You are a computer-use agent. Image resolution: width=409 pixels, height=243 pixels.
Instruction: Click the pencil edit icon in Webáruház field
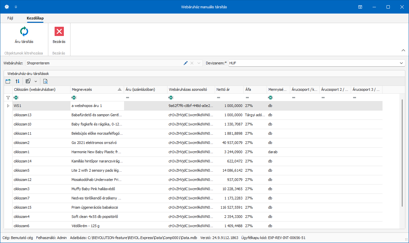(x=186, y=63)
